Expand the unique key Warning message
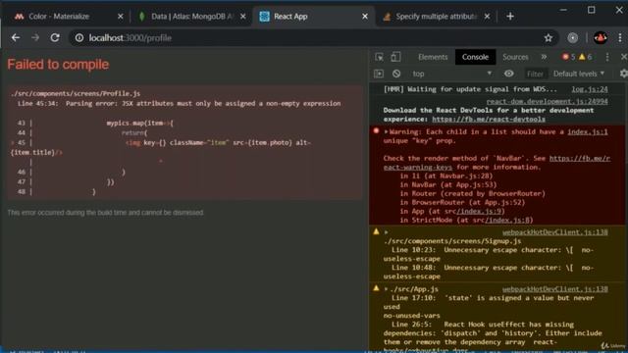The width and height of the screenshot is (628, 353). 386,131
